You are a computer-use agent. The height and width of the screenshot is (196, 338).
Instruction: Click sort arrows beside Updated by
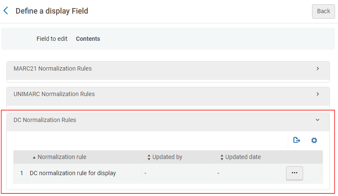[x=149, y=157]
